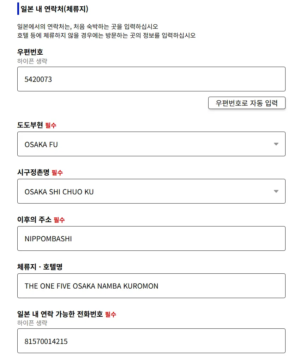
Task: Open the 도도부현 dropdown showing OSAKA FU
Action: pos(151,144)
